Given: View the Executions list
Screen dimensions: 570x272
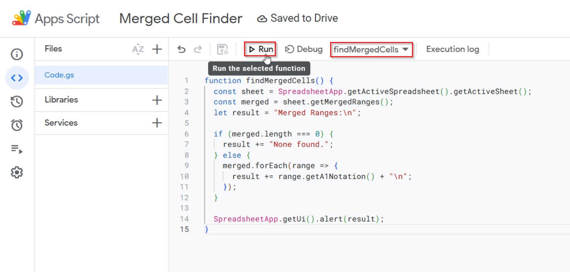Looking at the screenshot, I should [16, 149].
